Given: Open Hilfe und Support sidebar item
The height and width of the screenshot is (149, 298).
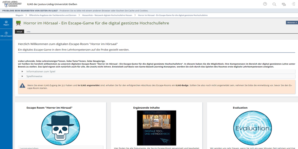Looking at the screenshot, I should (x=6, y=34).
